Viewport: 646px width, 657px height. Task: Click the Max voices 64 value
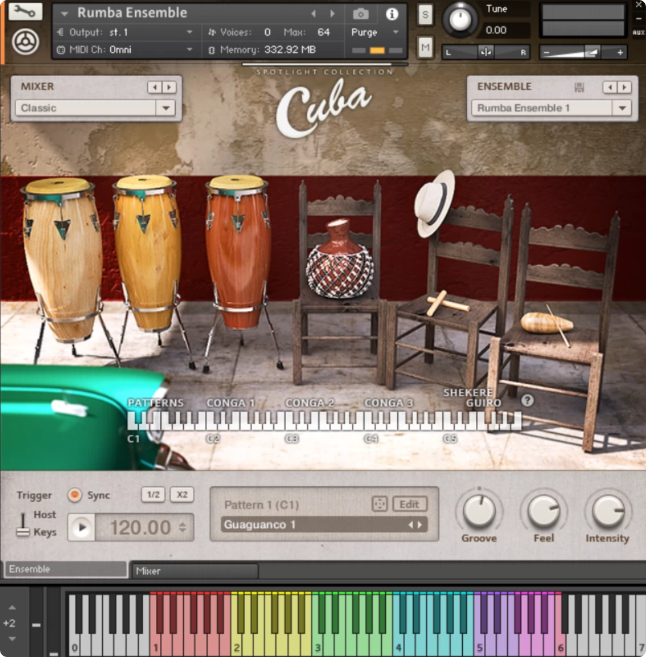[324, 33]
